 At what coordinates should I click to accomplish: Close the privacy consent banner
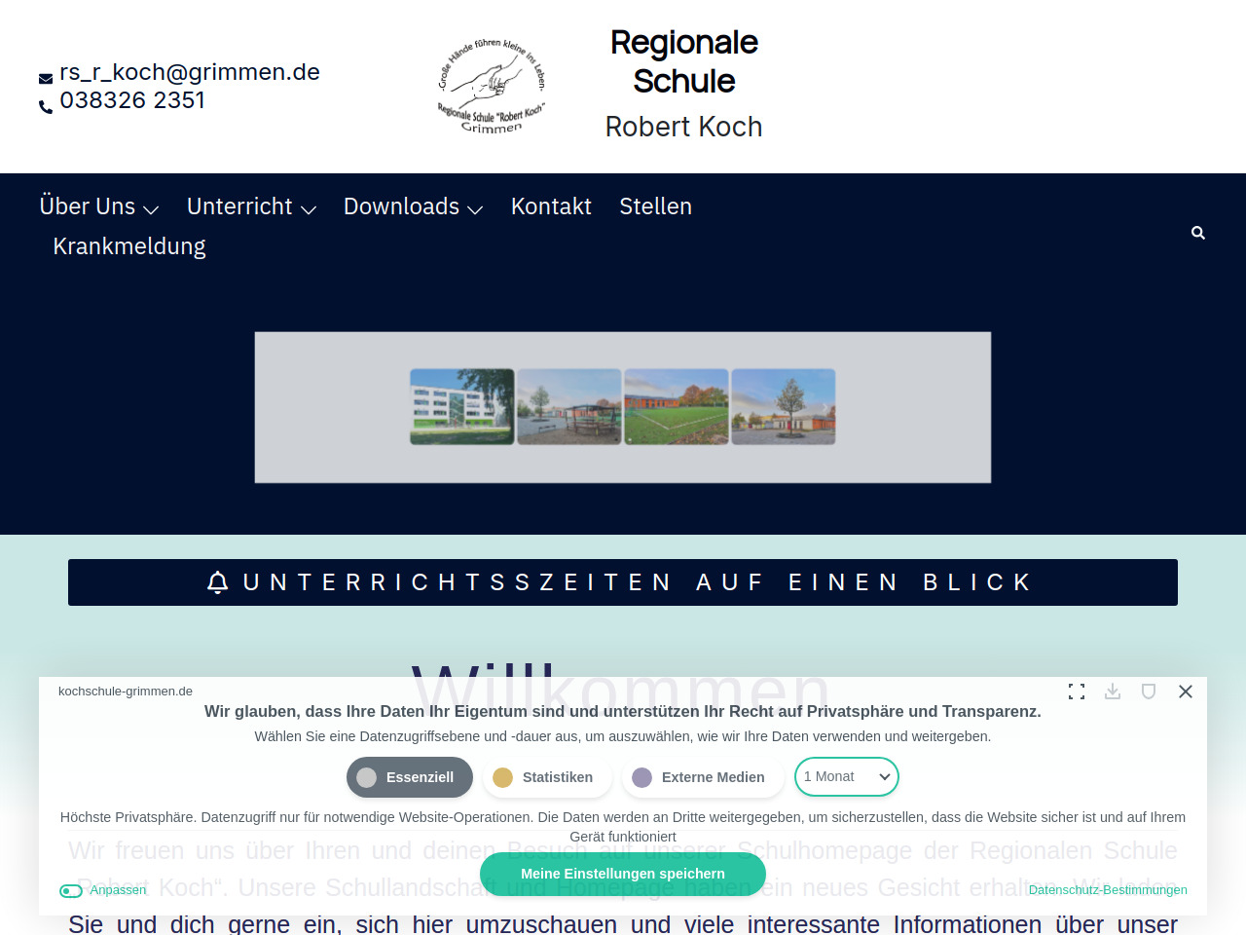(x=1185, y=692)
